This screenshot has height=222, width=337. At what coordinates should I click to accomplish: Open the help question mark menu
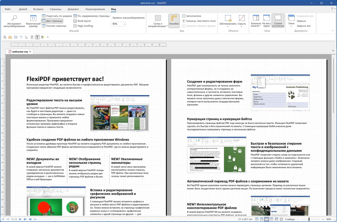[x=332, y=9]
